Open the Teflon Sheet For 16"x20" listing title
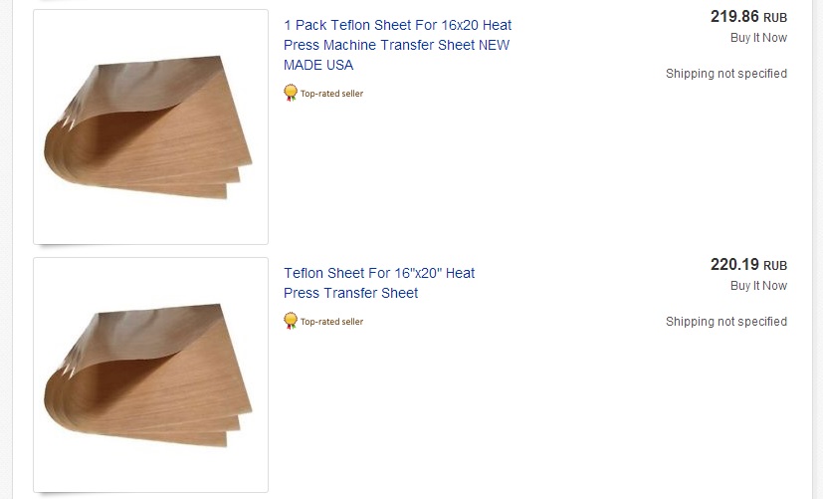Screen dimensions: 823x499 [x=379, y=283]
